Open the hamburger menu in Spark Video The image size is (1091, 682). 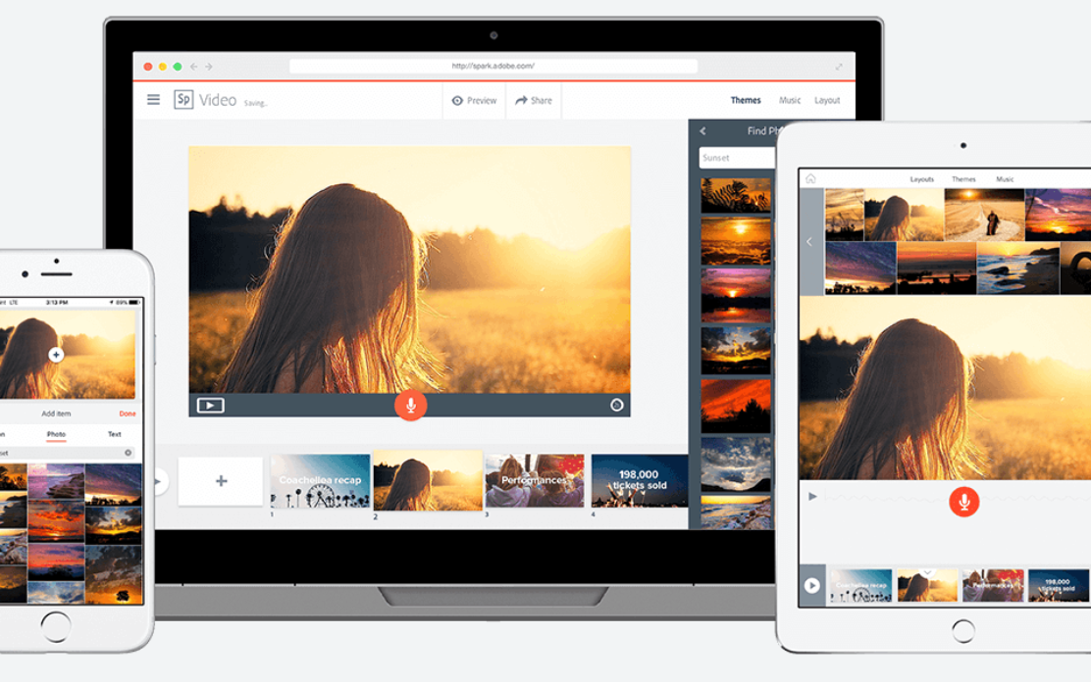point(153,100)
